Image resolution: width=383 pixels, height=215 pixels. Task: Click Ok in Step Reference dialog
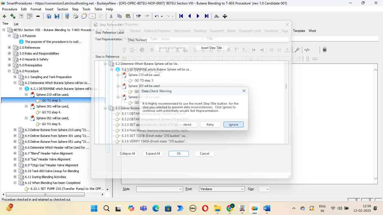179,154
